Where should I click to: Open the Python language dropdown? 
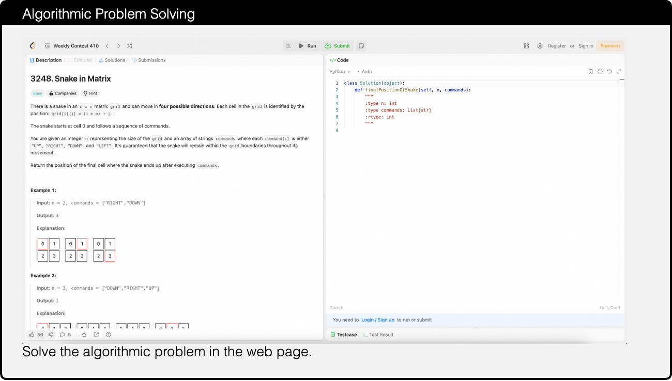pyautogui.click(x=340, y=72)
